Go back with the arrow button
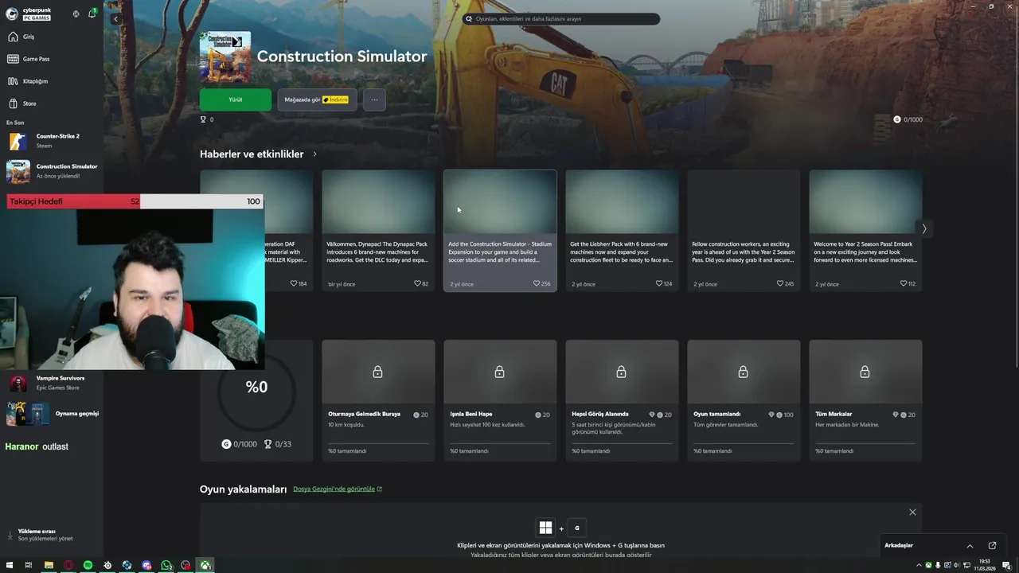Viewport: 1019px width, 573px height. point(115,18)
